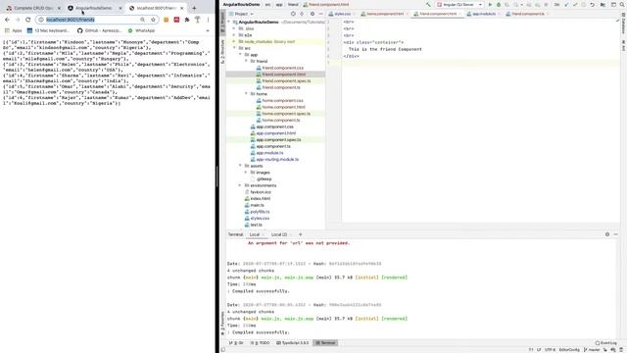Expand the node_modules library root folder
Screen dimensions: 627x353
tap(234, 41)
